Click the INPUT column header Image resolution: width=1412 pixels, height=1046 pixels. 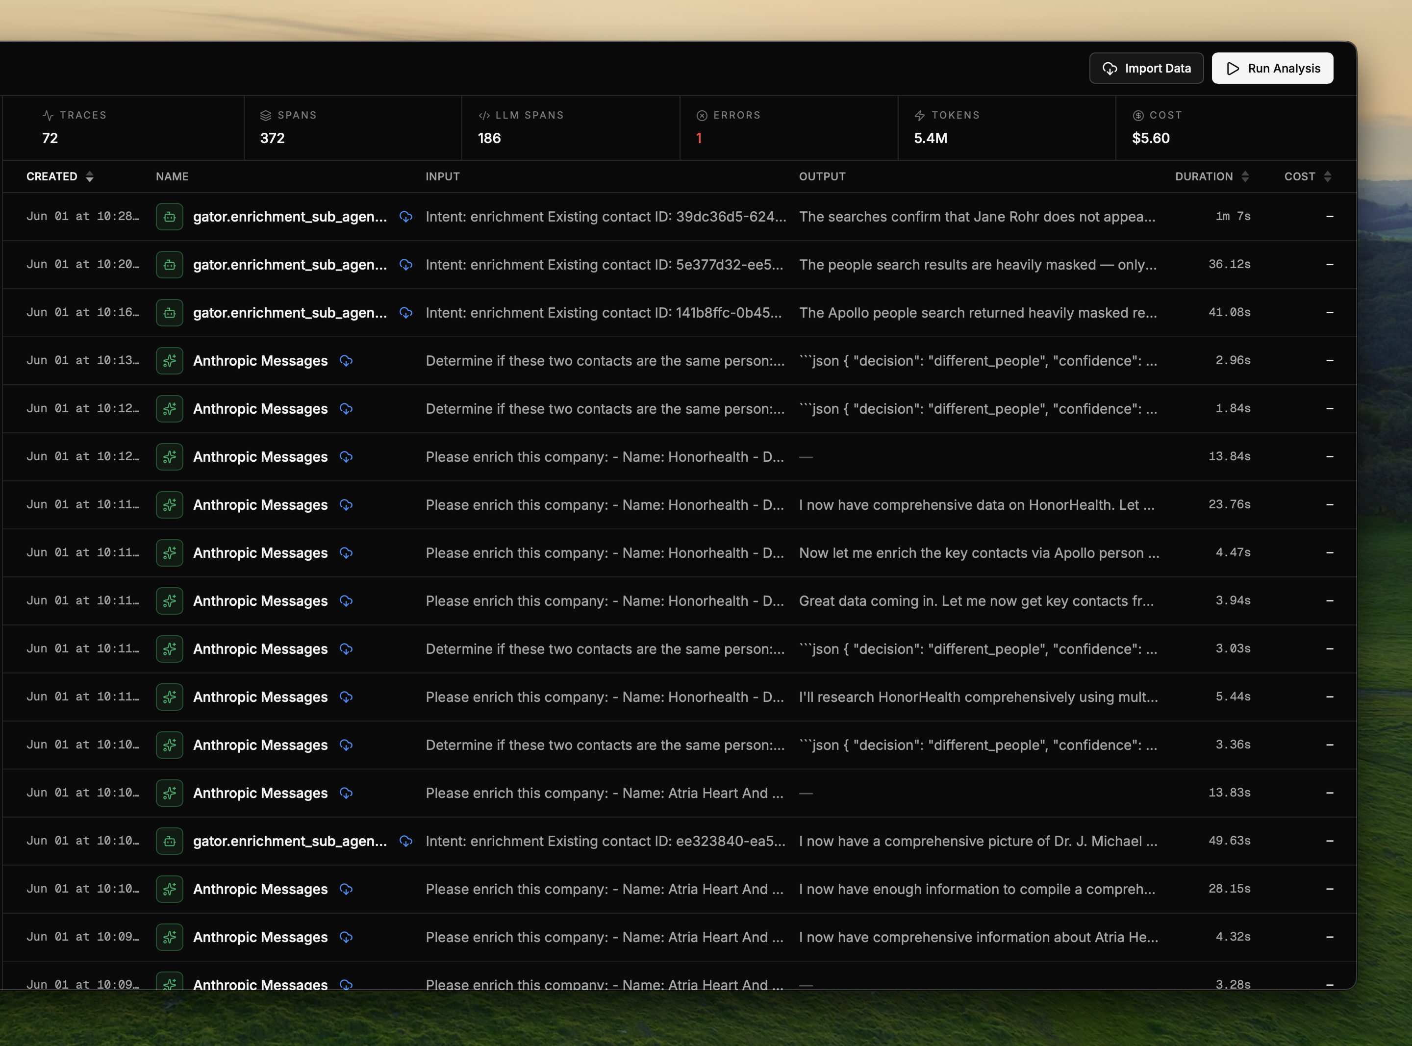click(x=443, y=176)
